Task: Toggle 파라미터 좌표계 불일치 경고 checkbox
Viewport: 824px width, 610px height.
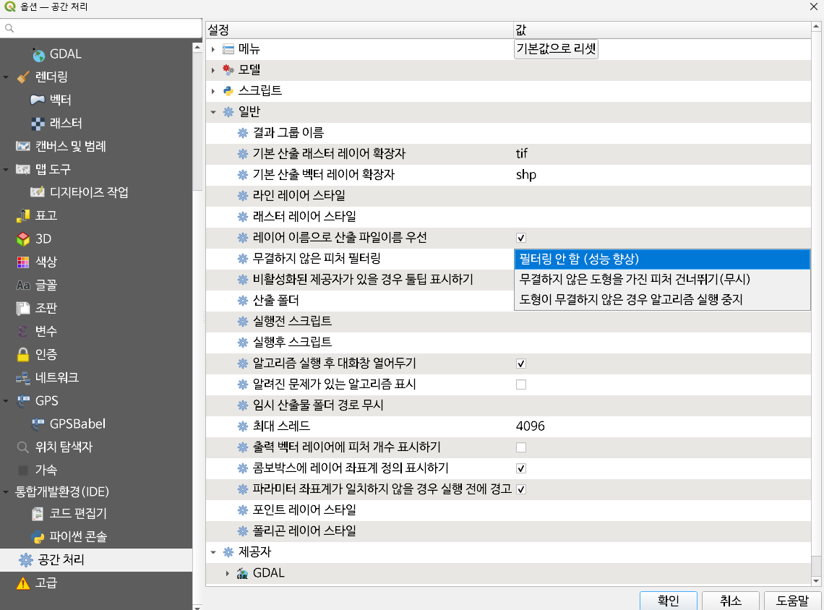Action: [520, 490]
